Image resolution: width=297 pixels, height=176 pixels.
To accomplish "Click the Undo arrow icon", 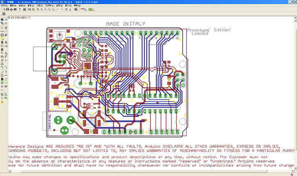I will (58, 9).
